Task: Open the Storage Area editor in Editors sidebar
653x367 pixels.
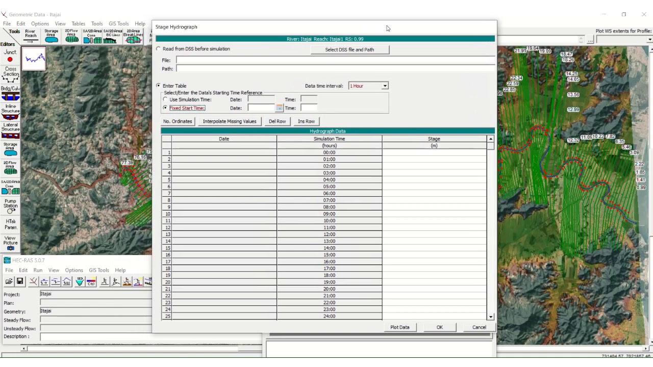Action: coord(10,149)
